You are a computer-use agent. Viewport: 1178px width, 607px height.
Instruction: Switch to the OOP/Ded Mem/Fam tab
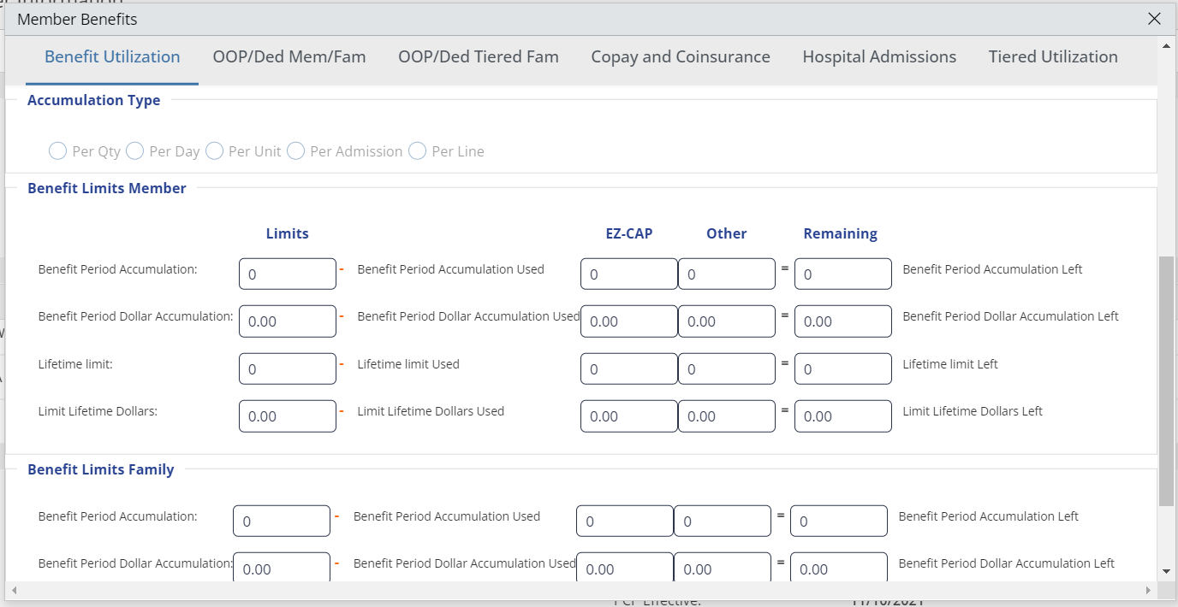tap(289, 57)
